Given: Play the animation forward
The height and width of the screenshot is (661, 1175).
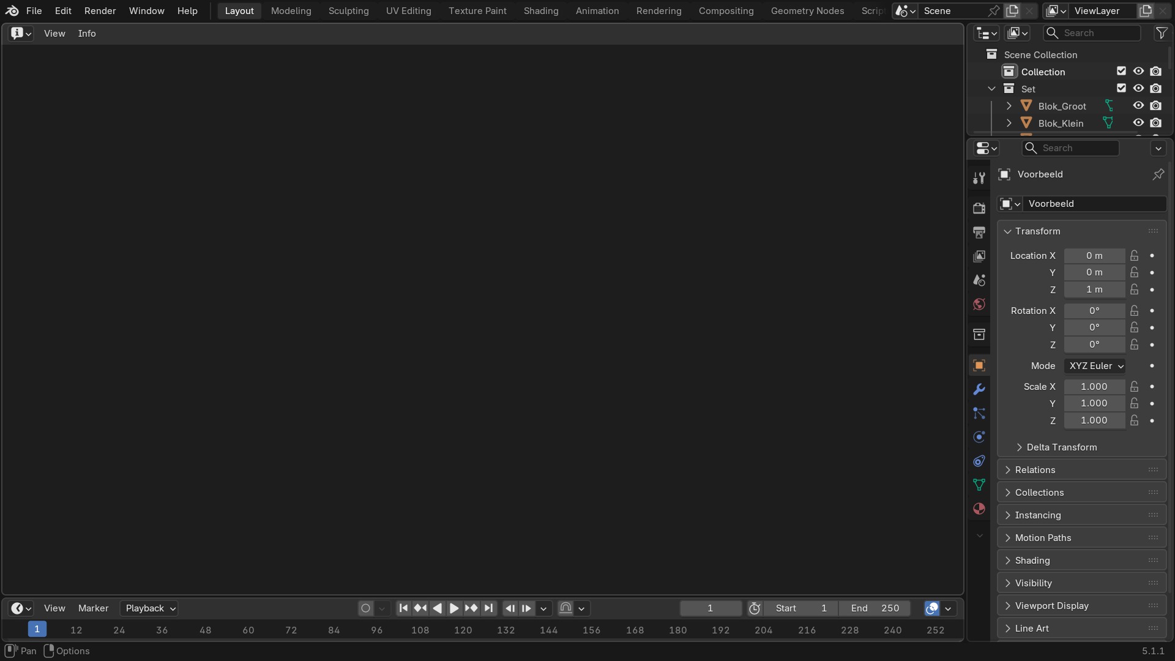Looking at the screenshot, I should pyautogui.click(x=454, y=608).
